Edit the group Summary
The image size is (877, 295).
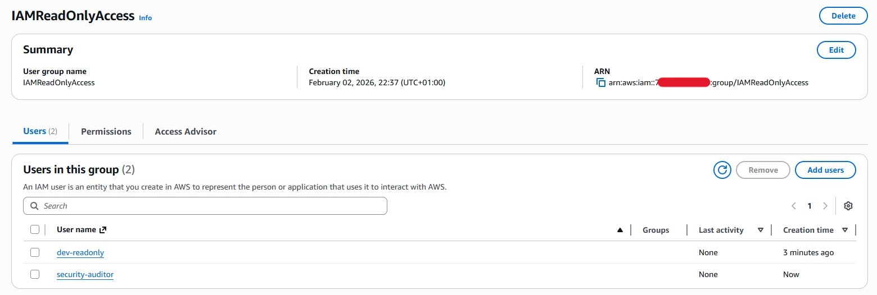point(836,50)
